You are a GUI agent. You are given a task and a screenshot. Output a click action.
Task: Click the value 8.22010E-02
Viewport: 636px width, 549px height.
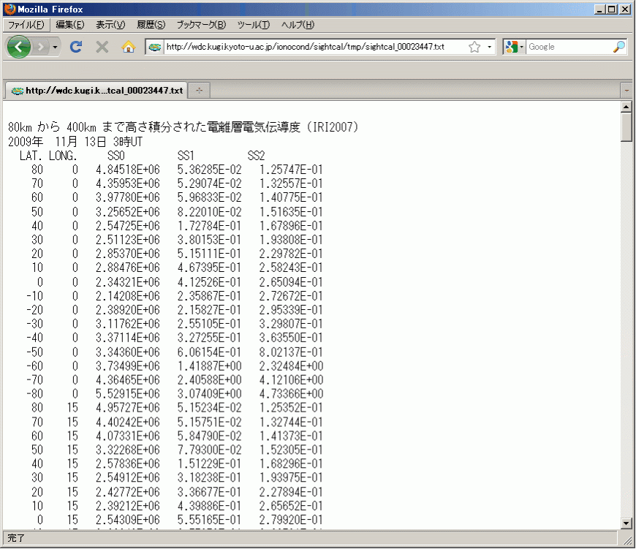[209, 212]
